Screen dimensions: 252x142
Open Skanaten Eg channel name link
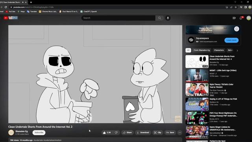tap(22, 131)
